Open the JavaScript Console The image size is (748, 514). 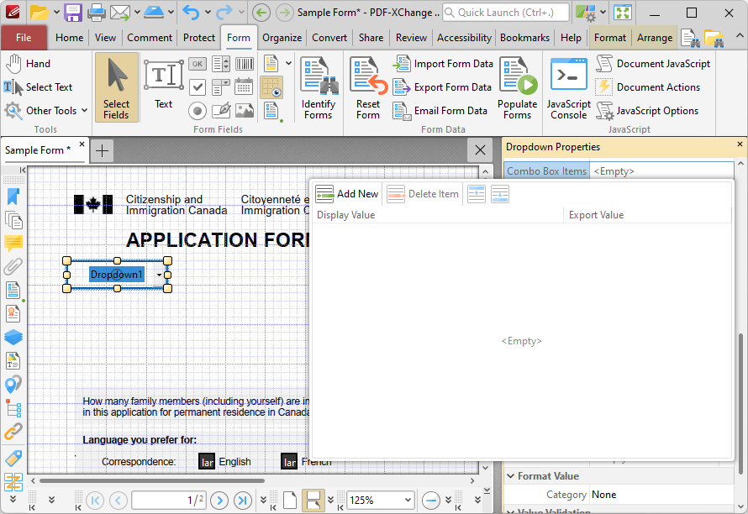569,87
